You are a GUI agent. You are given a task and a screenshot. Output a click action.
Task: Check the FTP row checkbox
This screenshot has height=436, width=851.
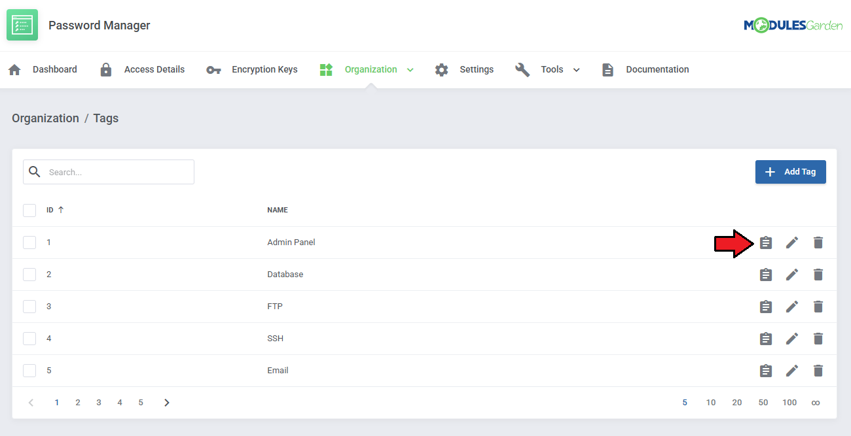[x=29, y=307]
